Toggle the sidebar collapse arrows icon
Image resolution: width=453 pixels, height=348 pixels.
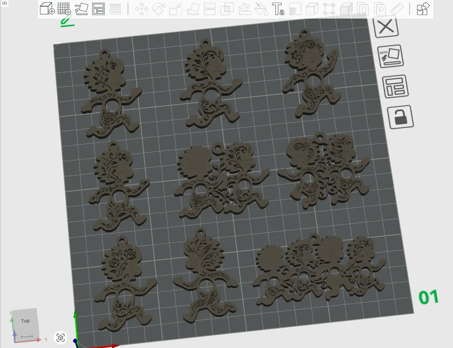point(5,3)
